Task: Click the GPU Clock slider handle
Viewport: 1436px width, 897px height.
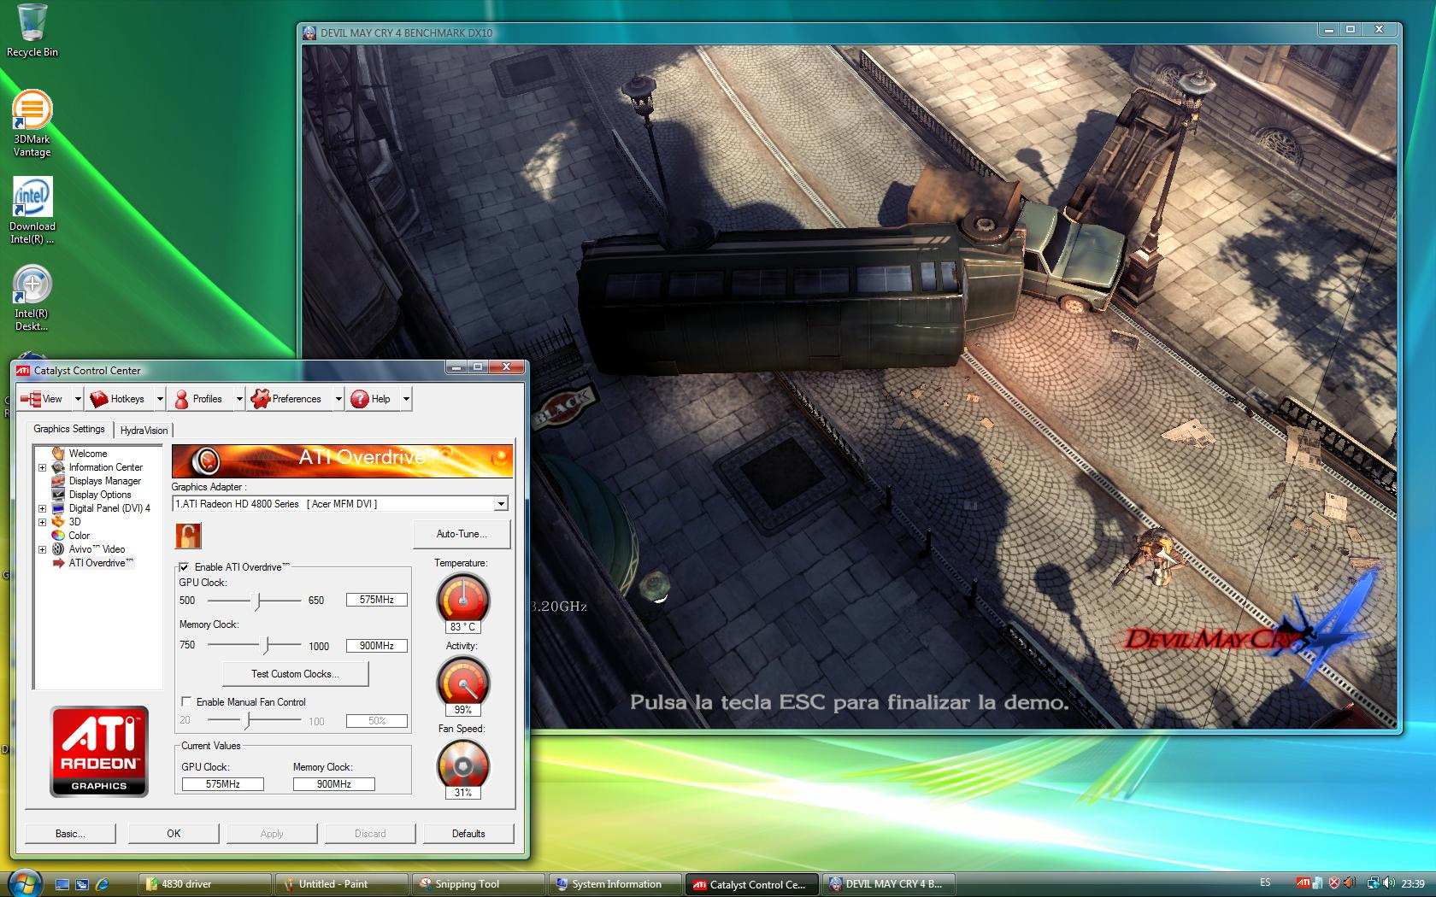Action: coord(257,601)
